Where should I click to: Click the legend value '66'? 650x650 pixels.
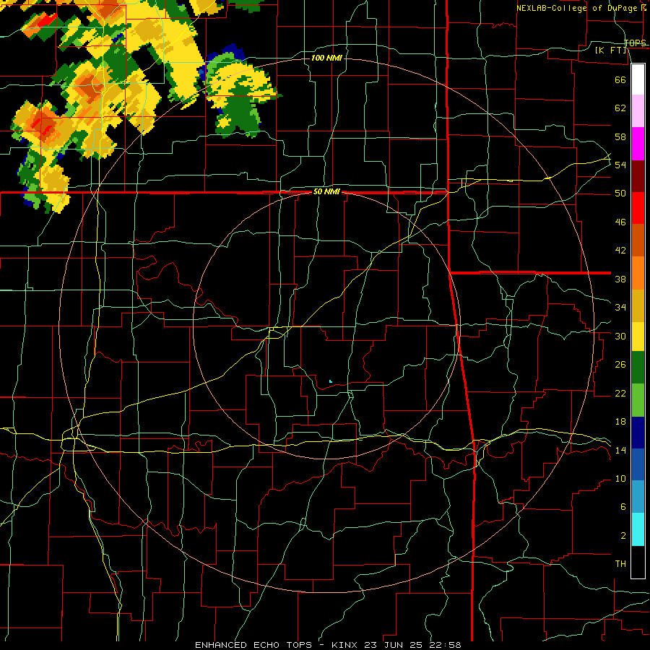pyautogui.click(x=620, y=79)
